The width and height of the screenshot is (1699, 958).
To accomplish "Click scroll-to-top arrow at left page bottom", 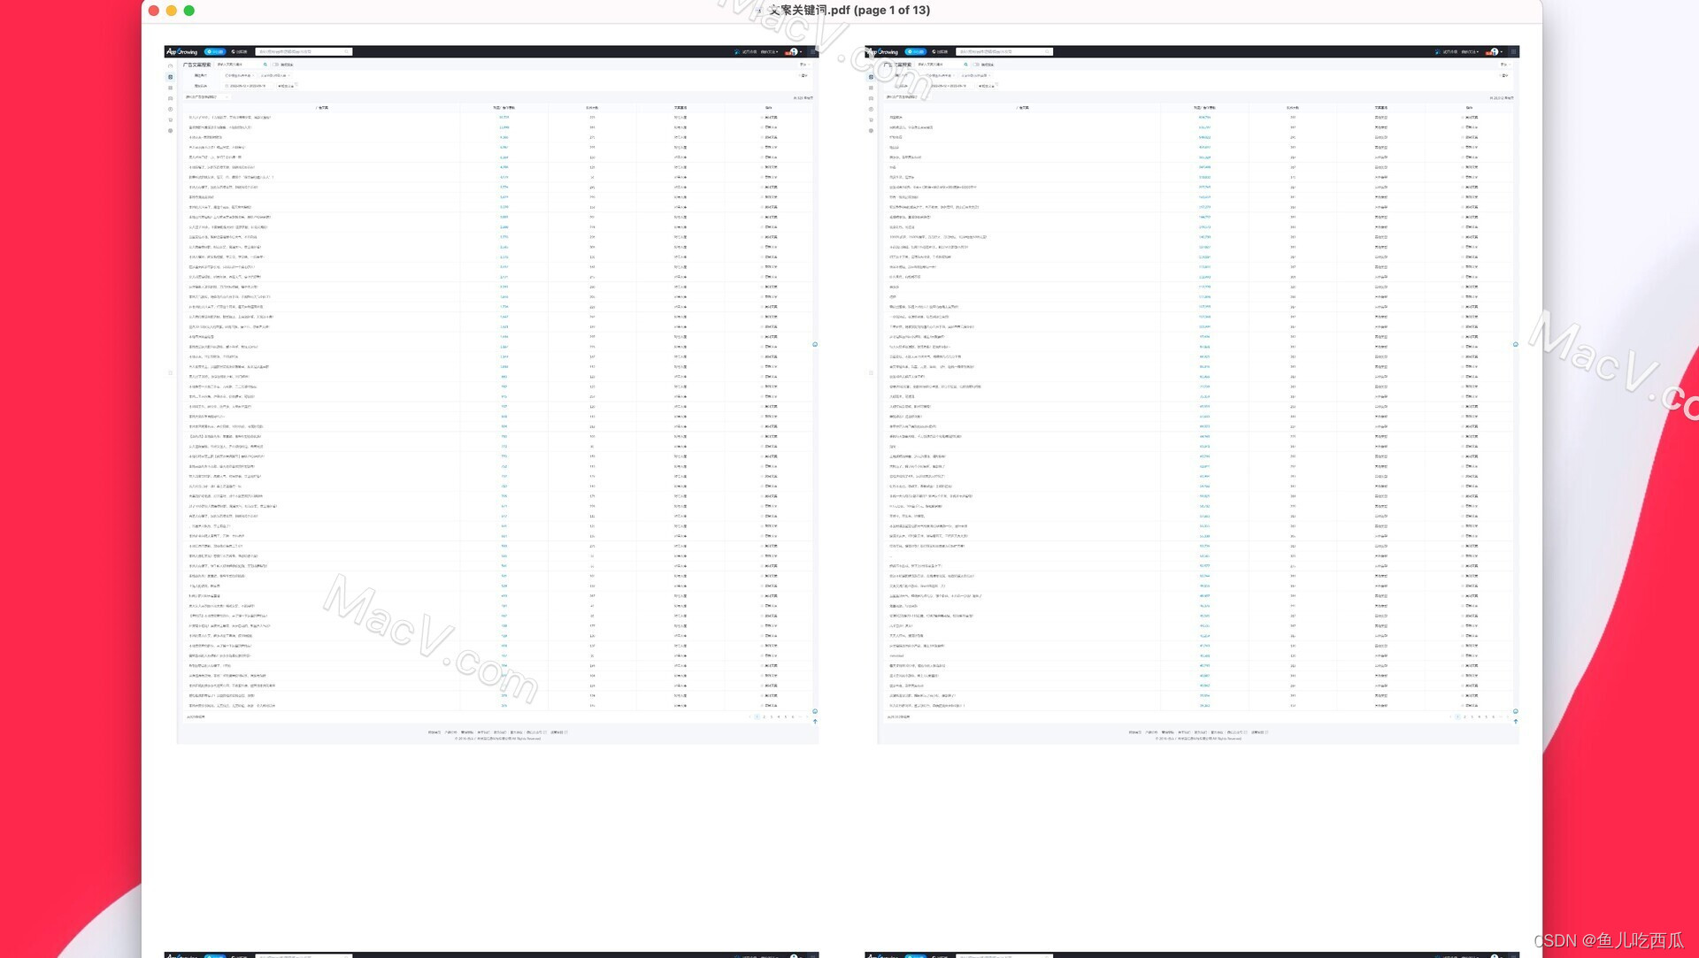I will [815, 722].
